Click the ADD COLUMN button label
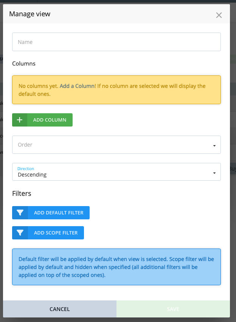The height and width of the screenshot is (322, 236). pyautogui.click(x=50, y=120)
